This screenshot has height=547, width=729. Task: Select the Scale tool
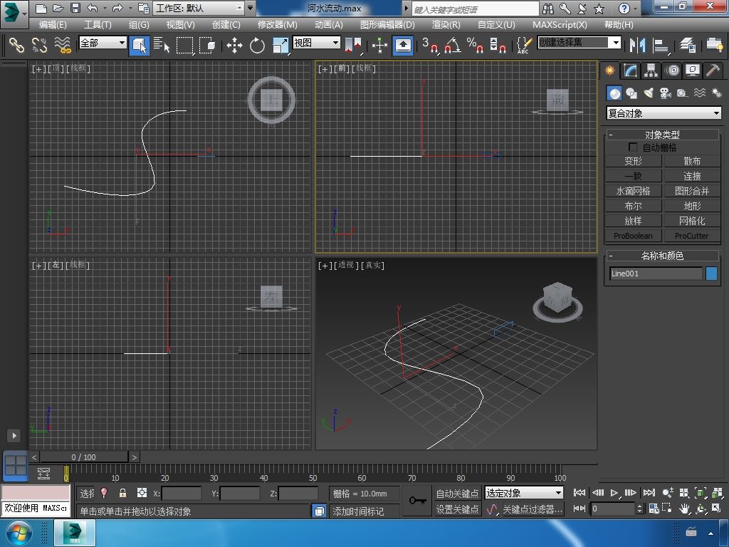pyautogui.click(x=280, y=45)
